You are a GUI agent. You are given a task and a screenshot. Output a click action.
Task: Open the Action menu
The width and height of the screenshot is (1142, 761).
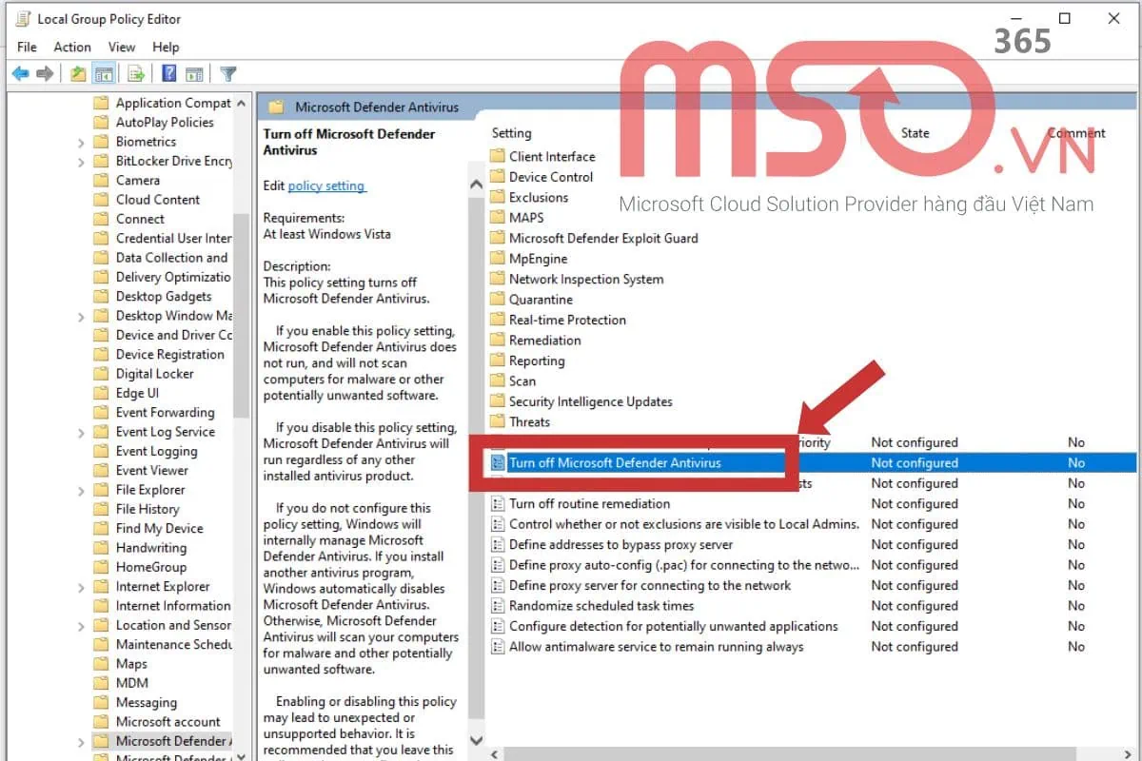(72, 47)
